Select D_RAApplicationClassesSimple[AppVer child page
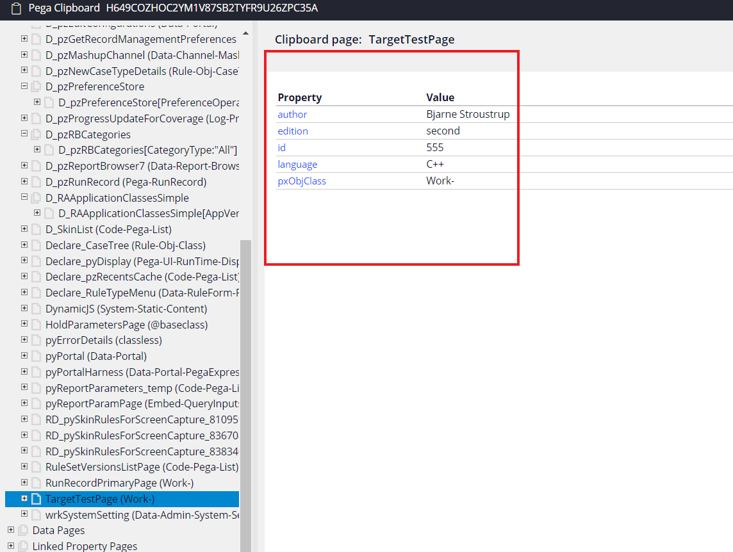This screenshot has height=552, width=733. pyautogui.click(x=149, y=213)
